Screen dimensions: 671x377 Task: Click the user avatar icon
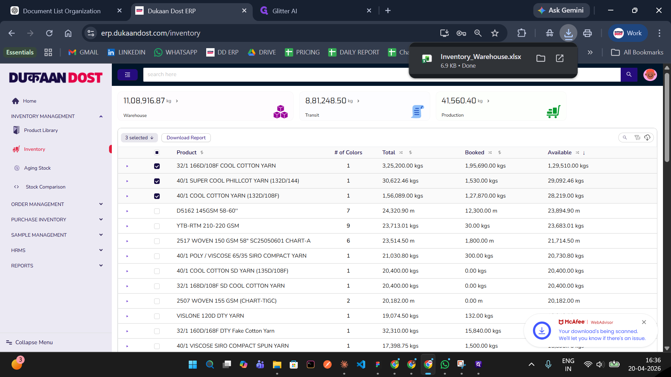click(650, 74)
